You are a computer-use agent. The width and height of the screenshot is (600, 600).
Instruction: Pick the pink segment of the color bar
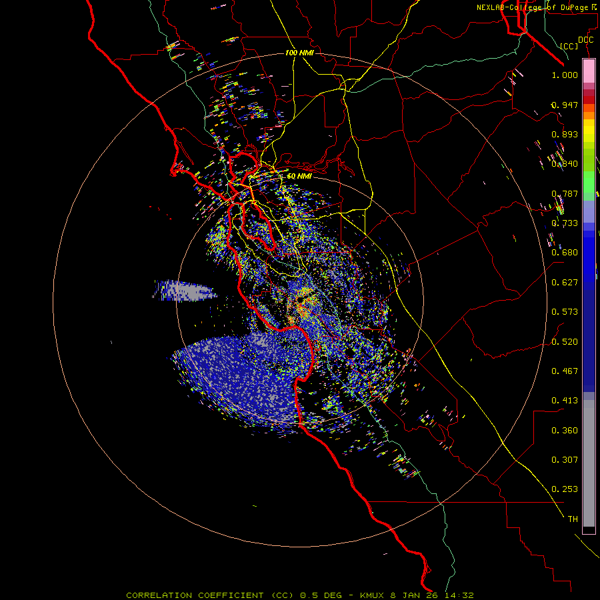589,71
